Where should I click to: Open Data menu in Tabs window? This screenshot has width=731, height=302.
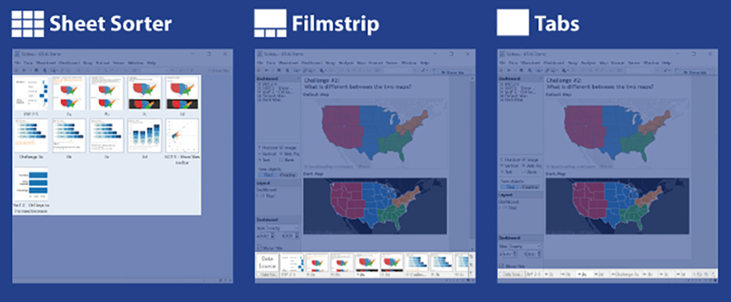[x=513, y=63]
